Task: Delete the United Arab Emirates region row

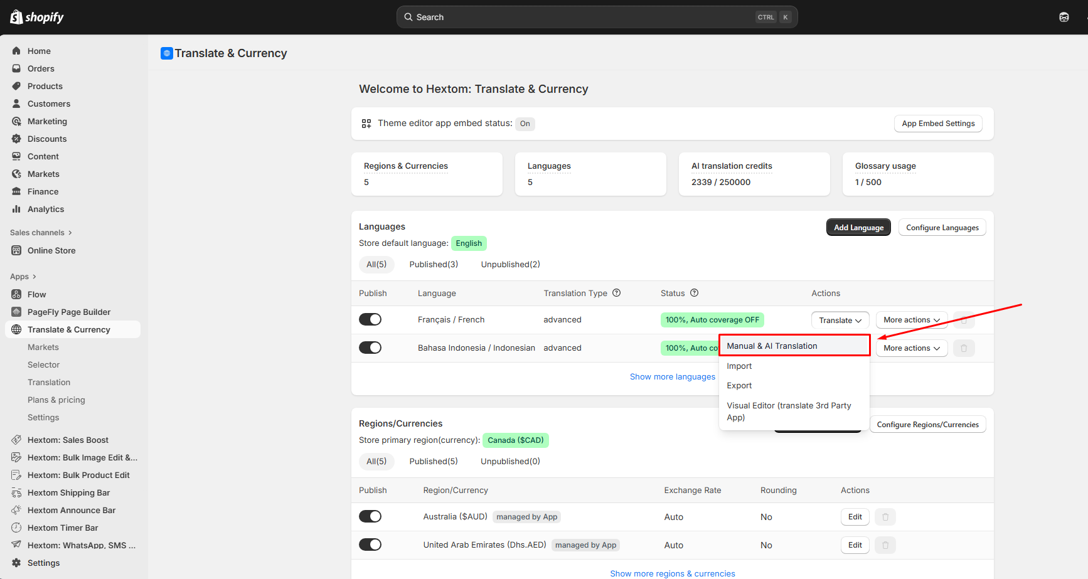Action: click(885, 545)
